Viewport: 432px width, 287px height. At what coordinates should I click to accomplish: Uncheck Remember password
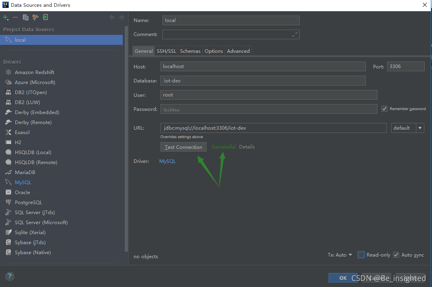(384, 108)
